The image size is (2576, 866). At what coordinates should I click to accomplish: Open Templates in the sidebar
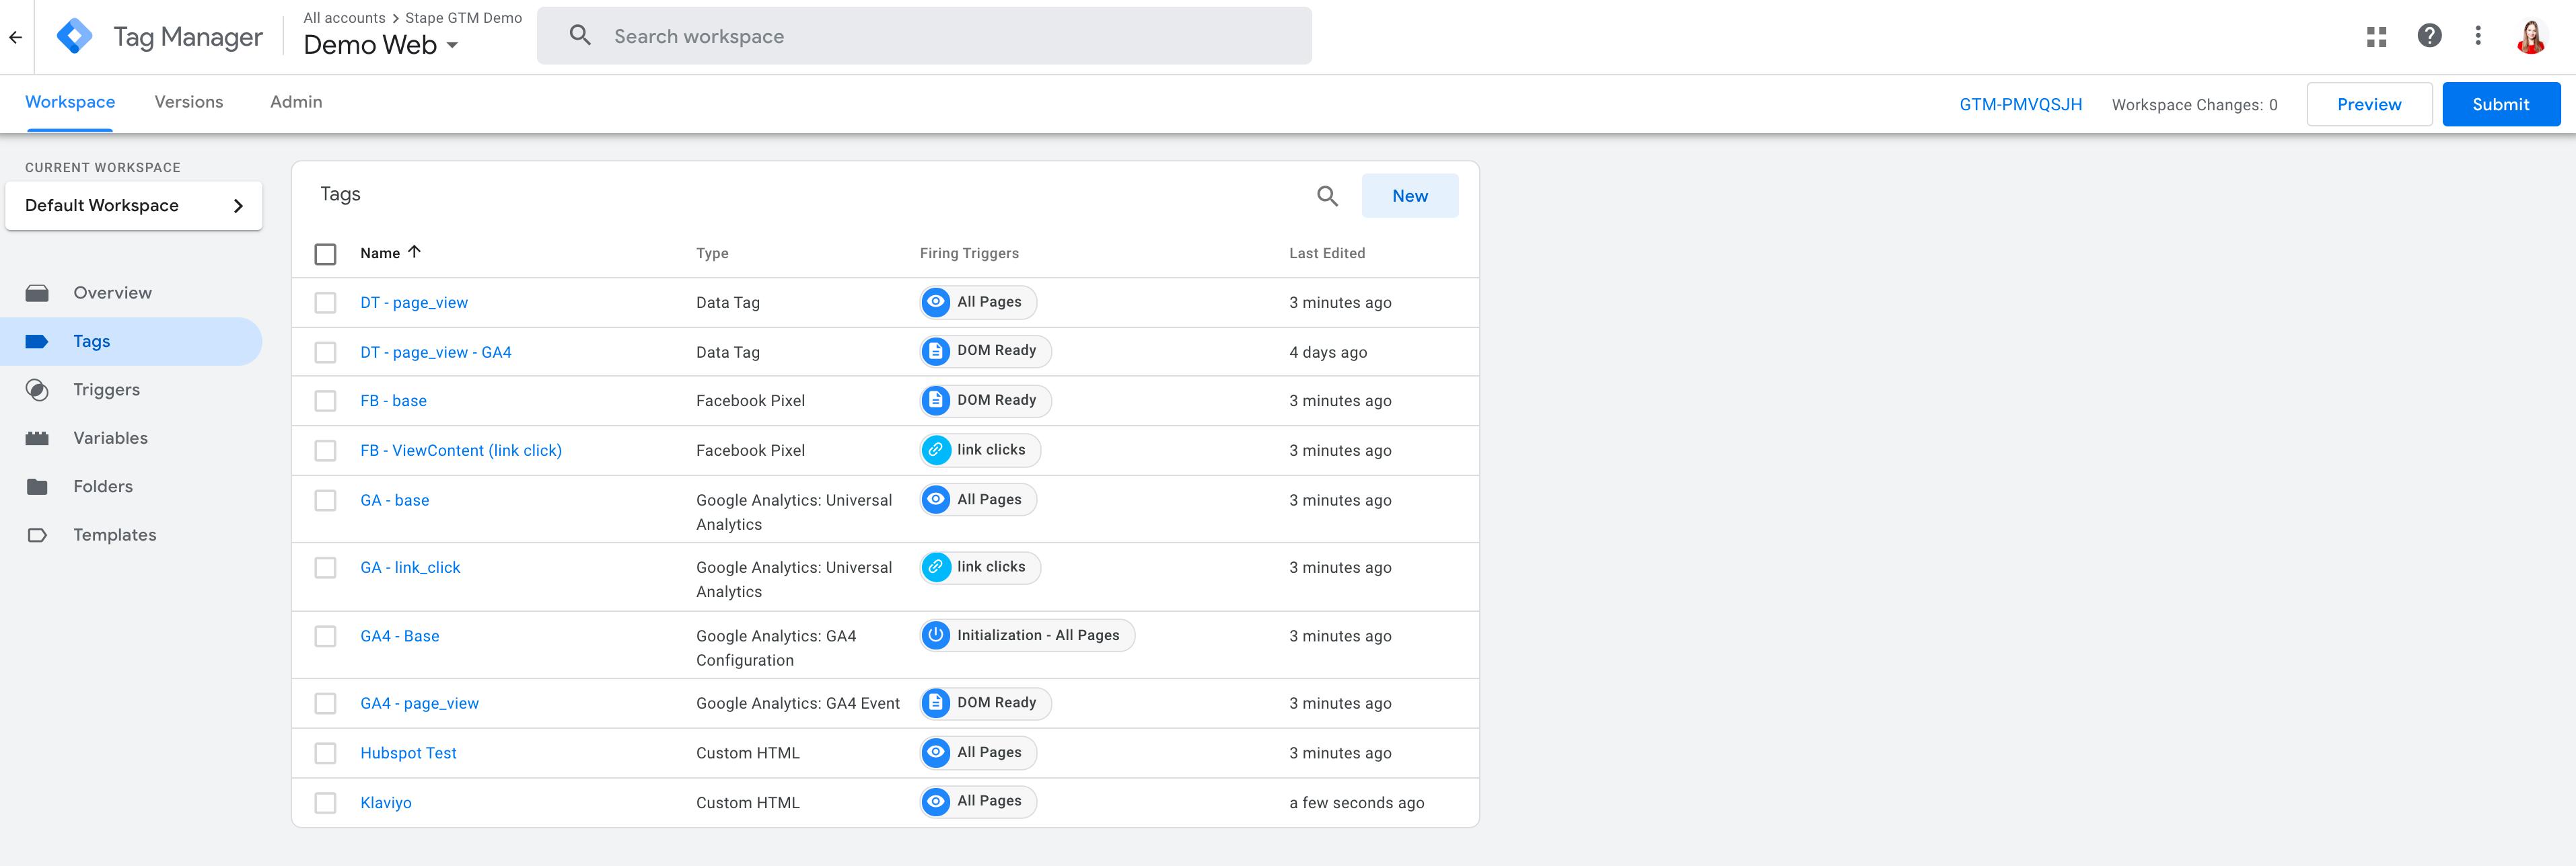tap(131, 535)
